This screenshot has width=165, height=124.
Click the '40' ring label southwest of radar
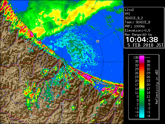26,83
